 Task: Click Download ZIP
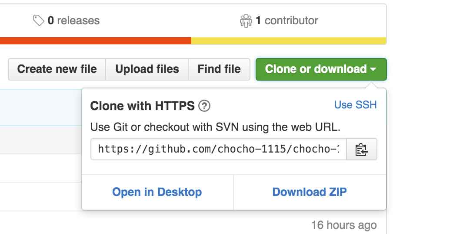[x=310, y=192]
